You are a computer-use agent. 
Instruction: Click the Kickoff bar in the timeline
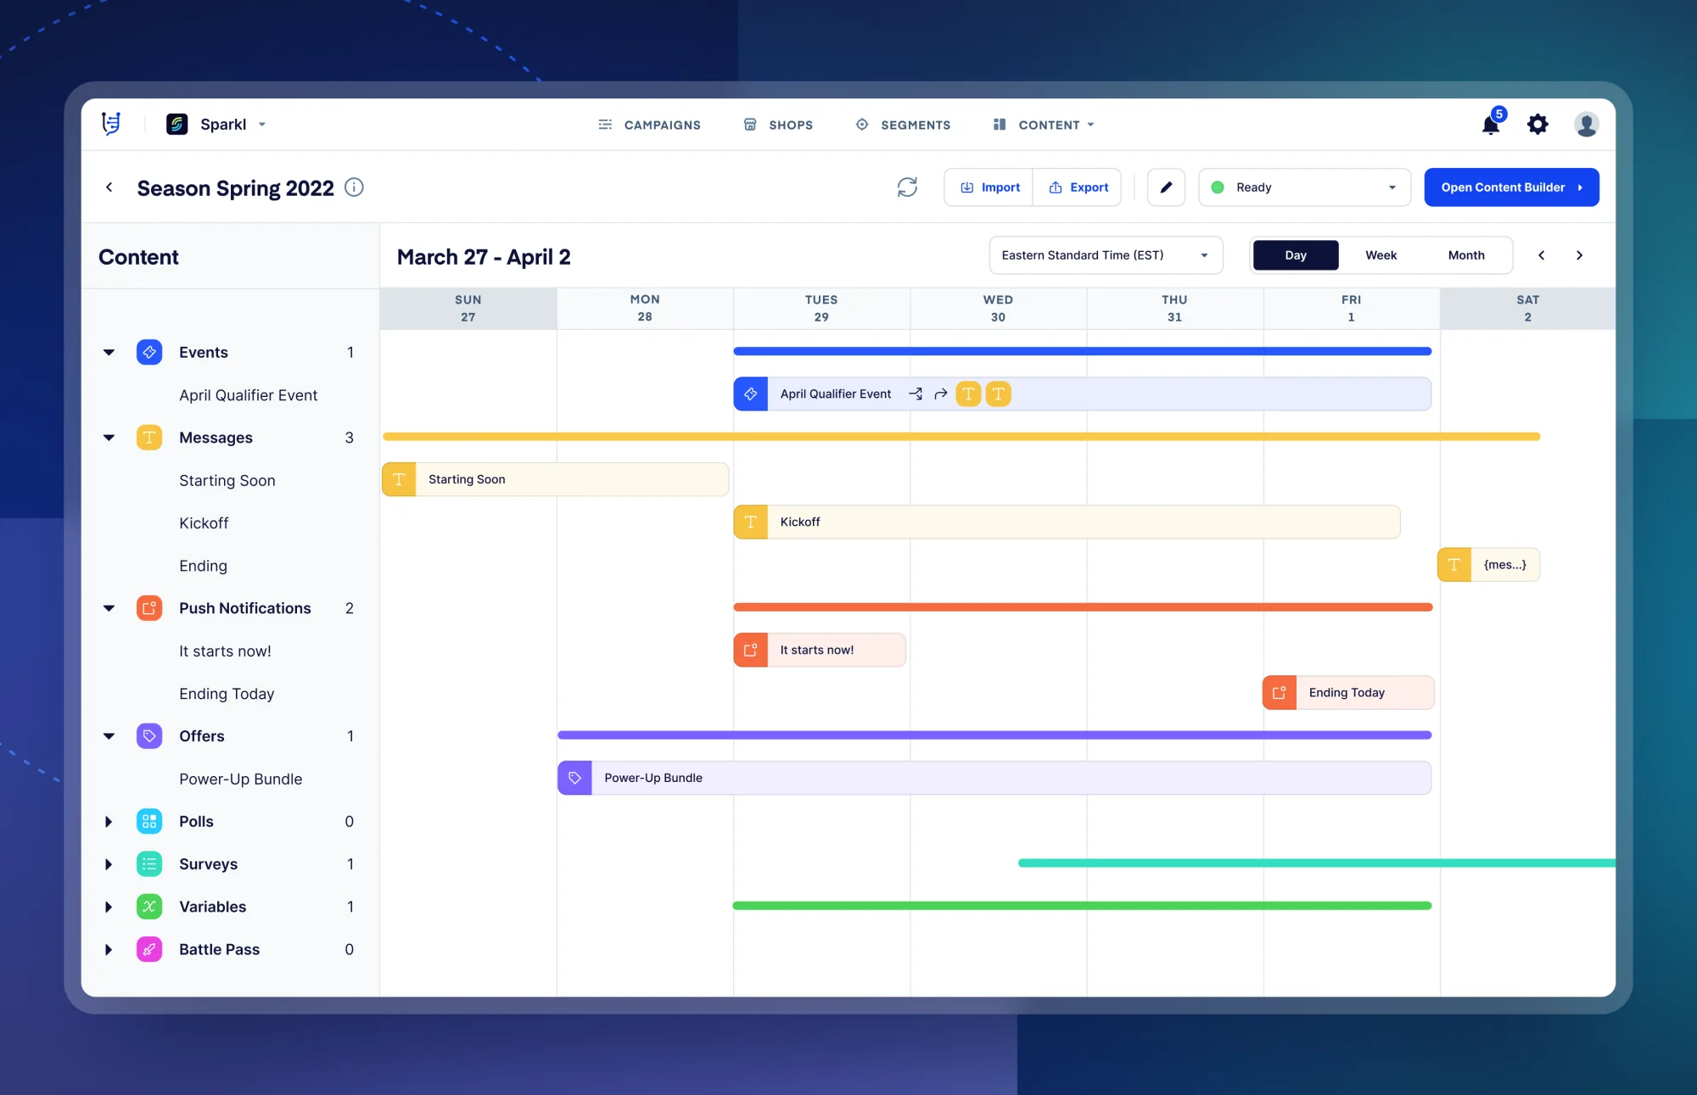1067,522
